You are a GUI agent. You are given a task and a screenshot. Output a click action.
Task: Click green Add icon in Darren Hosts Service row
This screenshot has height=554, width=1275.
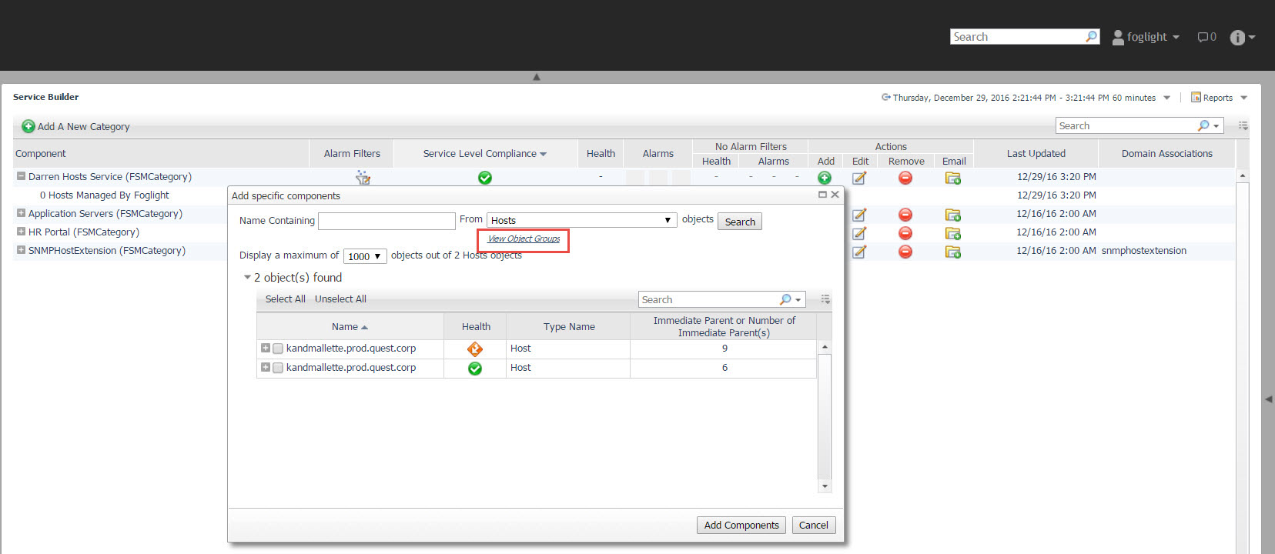[x=825, y=178]
